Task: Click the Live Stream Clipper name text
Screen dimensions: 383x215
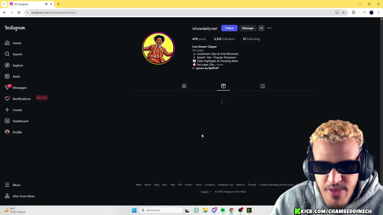Action: (x=204, y=47)
